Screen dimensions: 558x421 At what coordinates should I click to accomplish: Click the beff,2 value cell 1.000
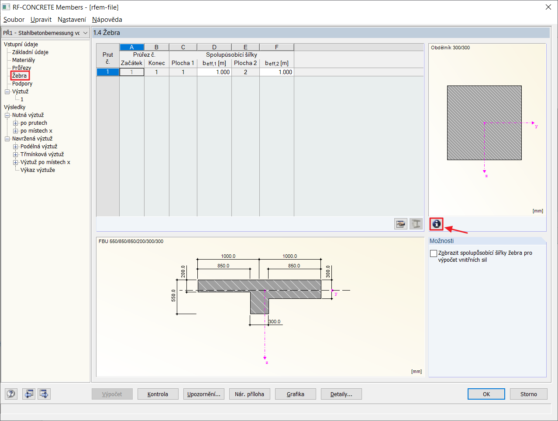[x=277, y=72]
